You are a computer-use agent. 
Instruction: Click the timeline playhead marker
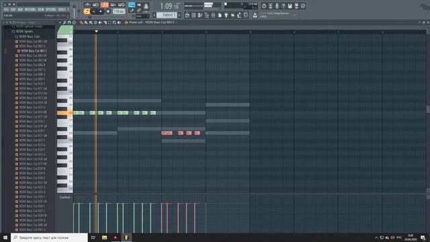click(x=96, y=32)
